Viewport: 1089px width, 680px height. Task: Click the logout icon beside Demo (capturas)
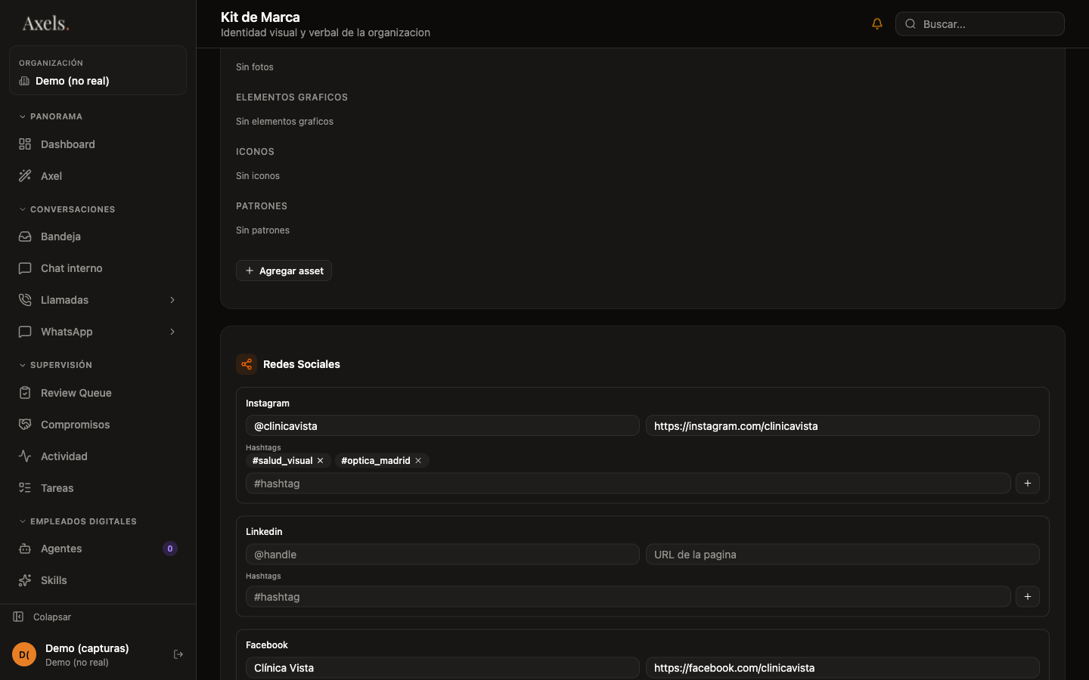click(x=178, y=654)
